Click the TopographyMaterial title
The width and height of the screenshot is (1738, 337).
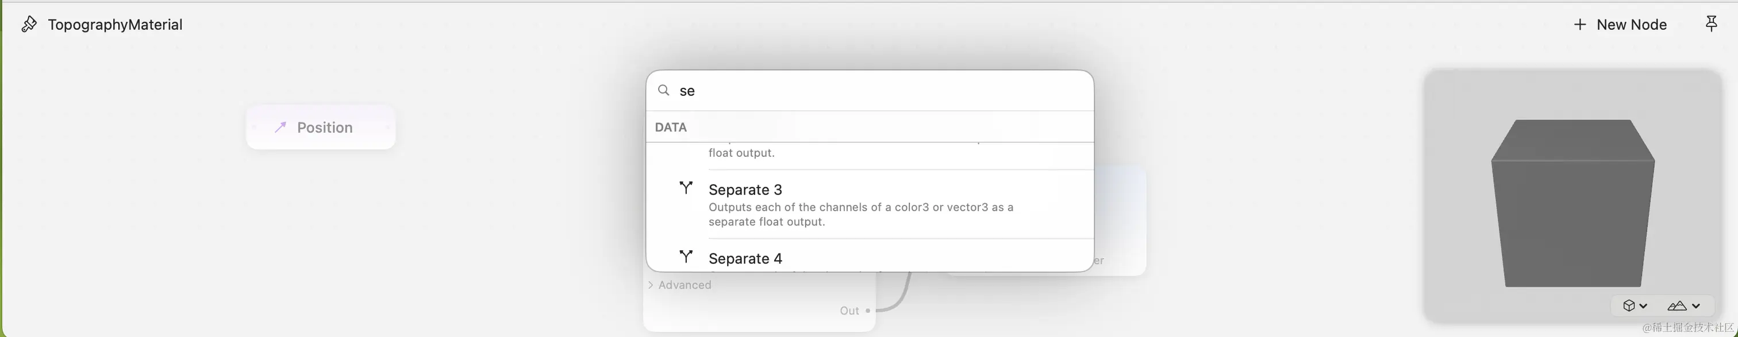pos(115,25)
